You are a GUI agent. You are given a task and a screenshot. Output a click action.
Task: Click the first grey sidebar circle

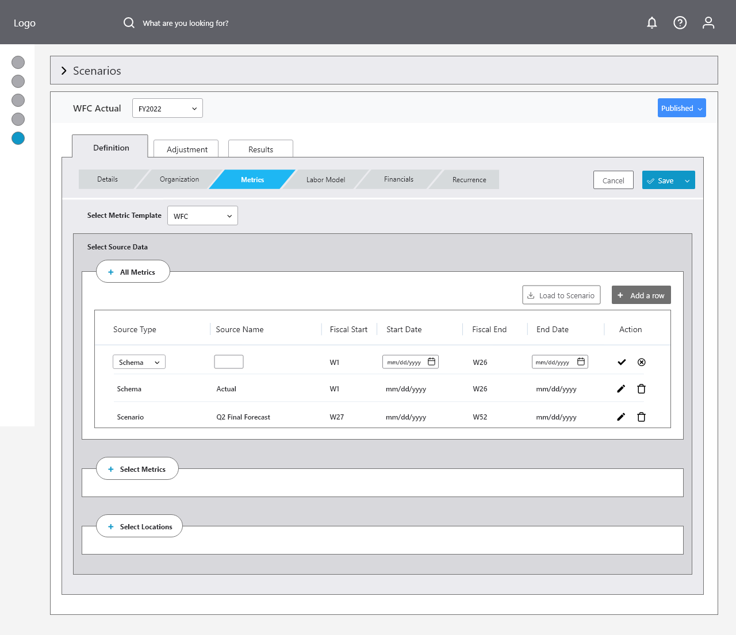point(18,62)
